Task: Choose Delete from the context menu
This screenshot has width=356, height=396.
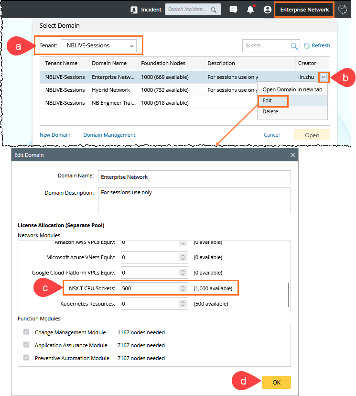Action: coord(292,111)
